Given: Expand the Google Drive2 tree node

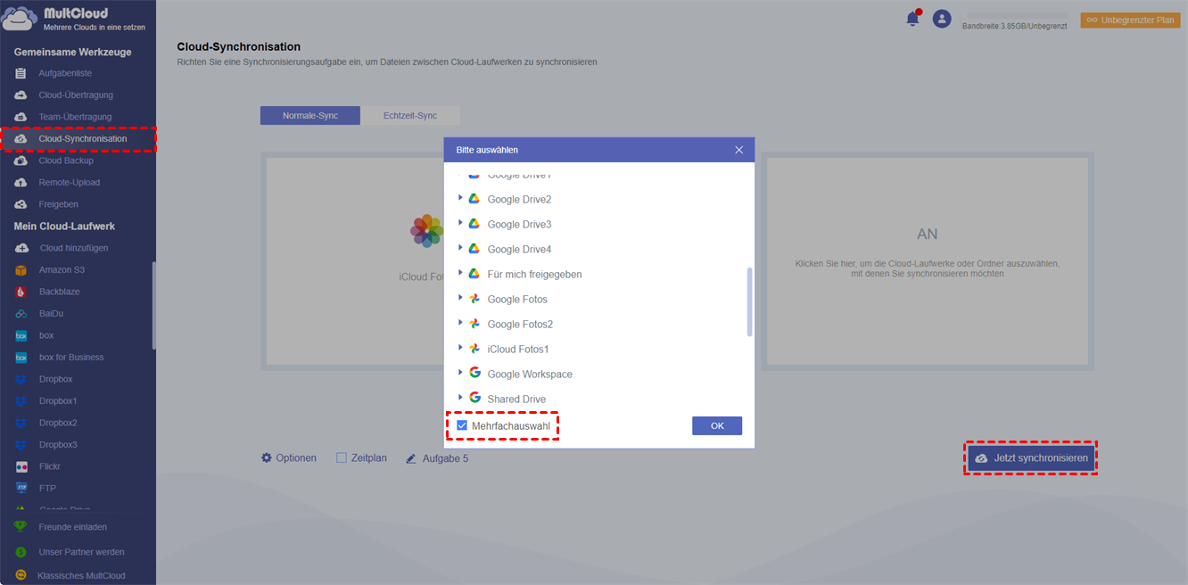Looking at the screenshot, I should pos(460,199).
